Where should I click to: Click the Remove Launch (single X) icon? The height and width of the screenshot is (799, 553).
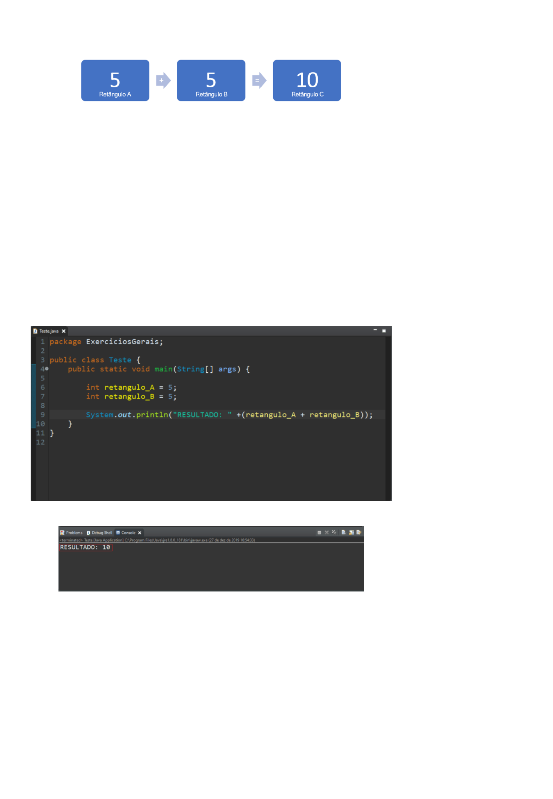(327, 532)
